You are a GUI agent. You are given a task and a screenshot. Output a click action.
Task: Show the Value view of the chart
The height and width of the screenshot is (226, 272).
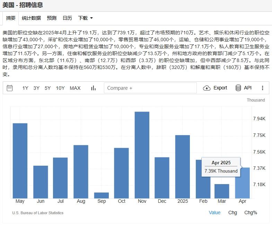coord(214,212)
